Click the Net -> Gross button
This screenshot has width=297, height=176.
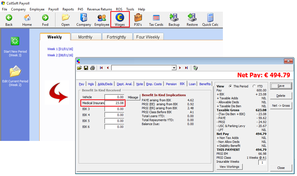pyautogui.click(x=281, y=106)
